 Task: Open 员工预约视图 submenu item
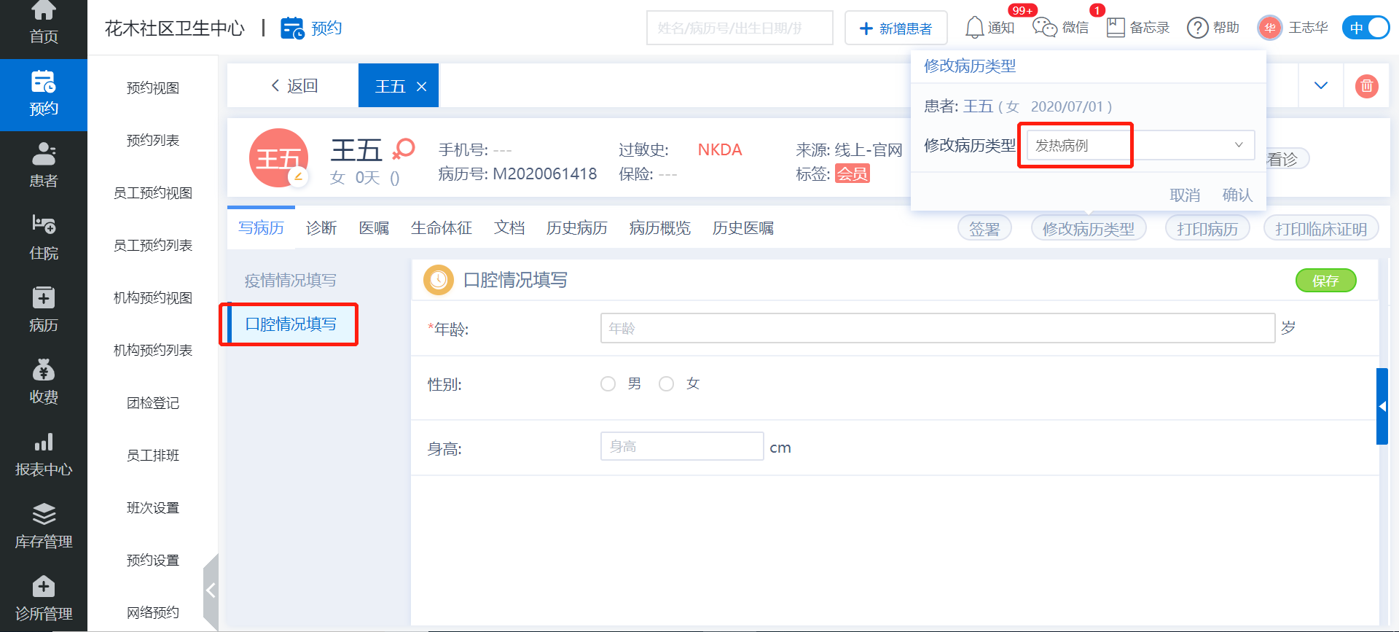pyautogui.click(x=153, y=193)
